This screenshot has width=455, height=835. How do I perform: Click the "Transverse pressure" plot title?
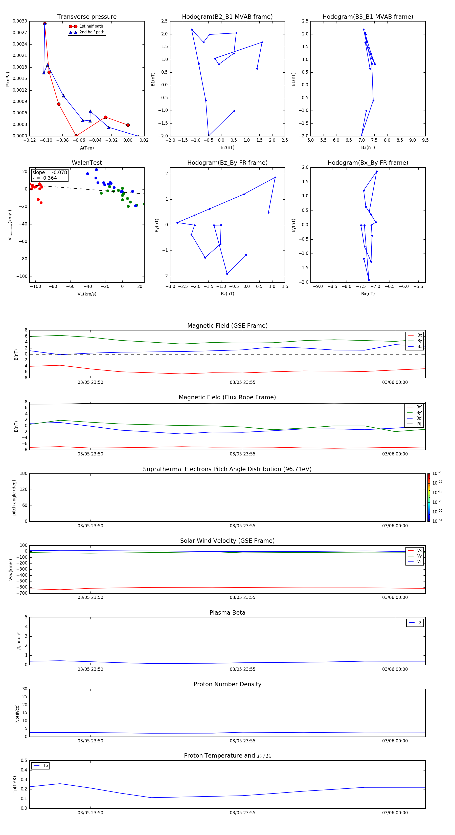pos(87,16)
